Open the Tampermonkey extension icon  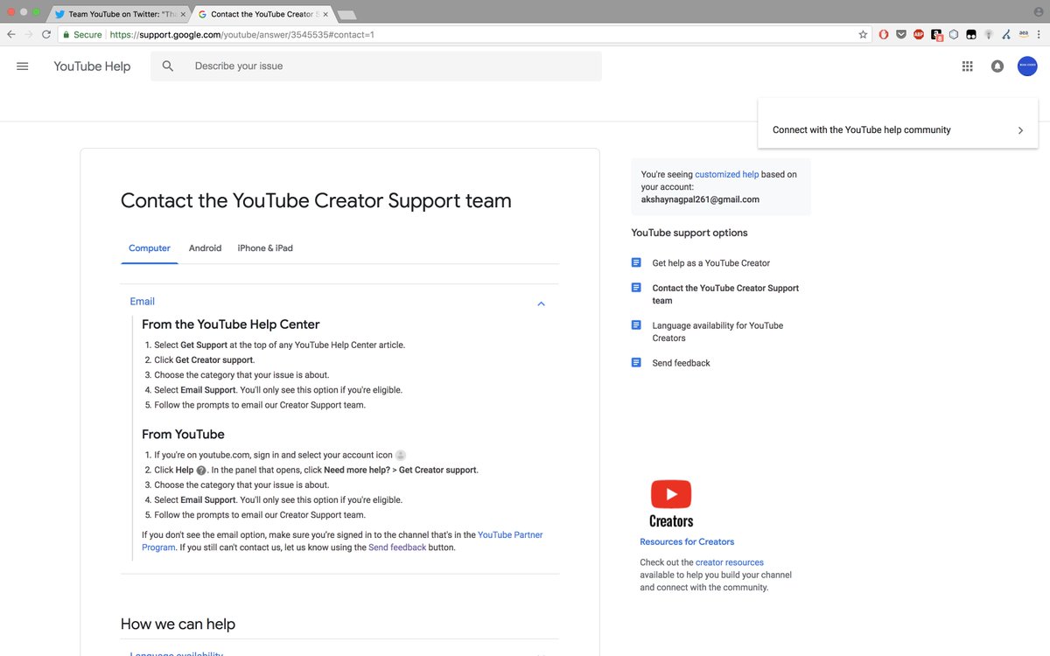click(x=972, y=34)
